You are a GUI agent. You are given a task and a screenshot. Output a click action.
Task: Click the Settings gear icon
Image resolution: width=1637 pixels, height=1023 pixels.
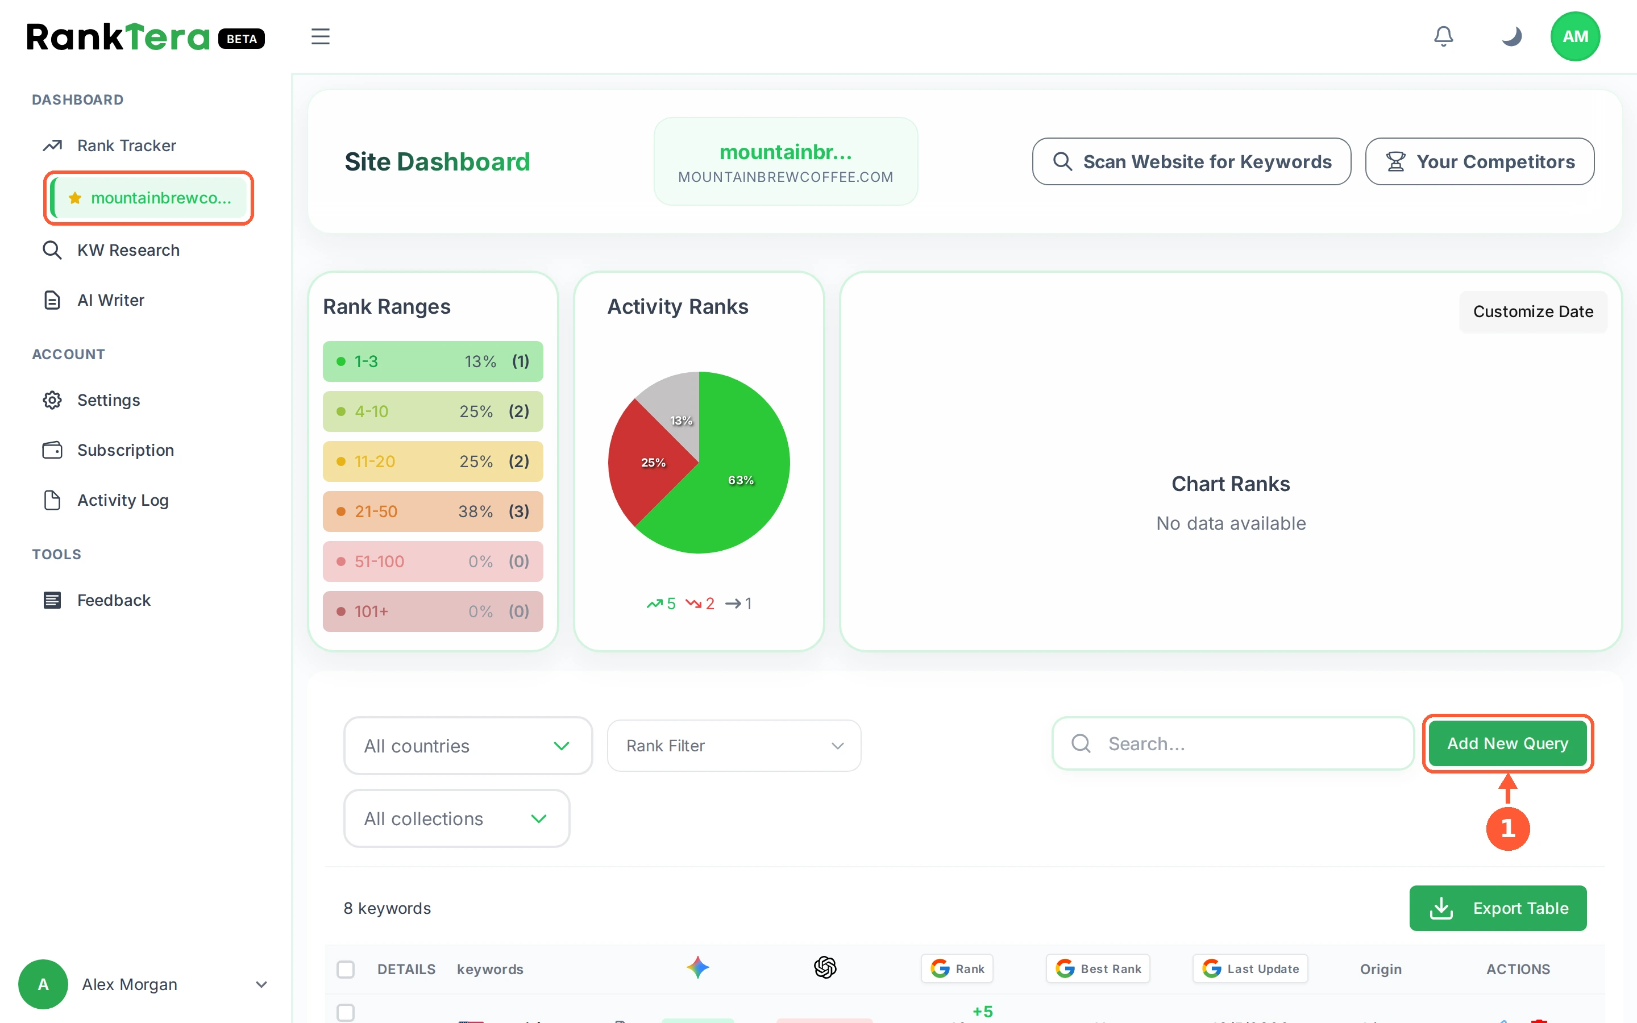click(52, 400)
